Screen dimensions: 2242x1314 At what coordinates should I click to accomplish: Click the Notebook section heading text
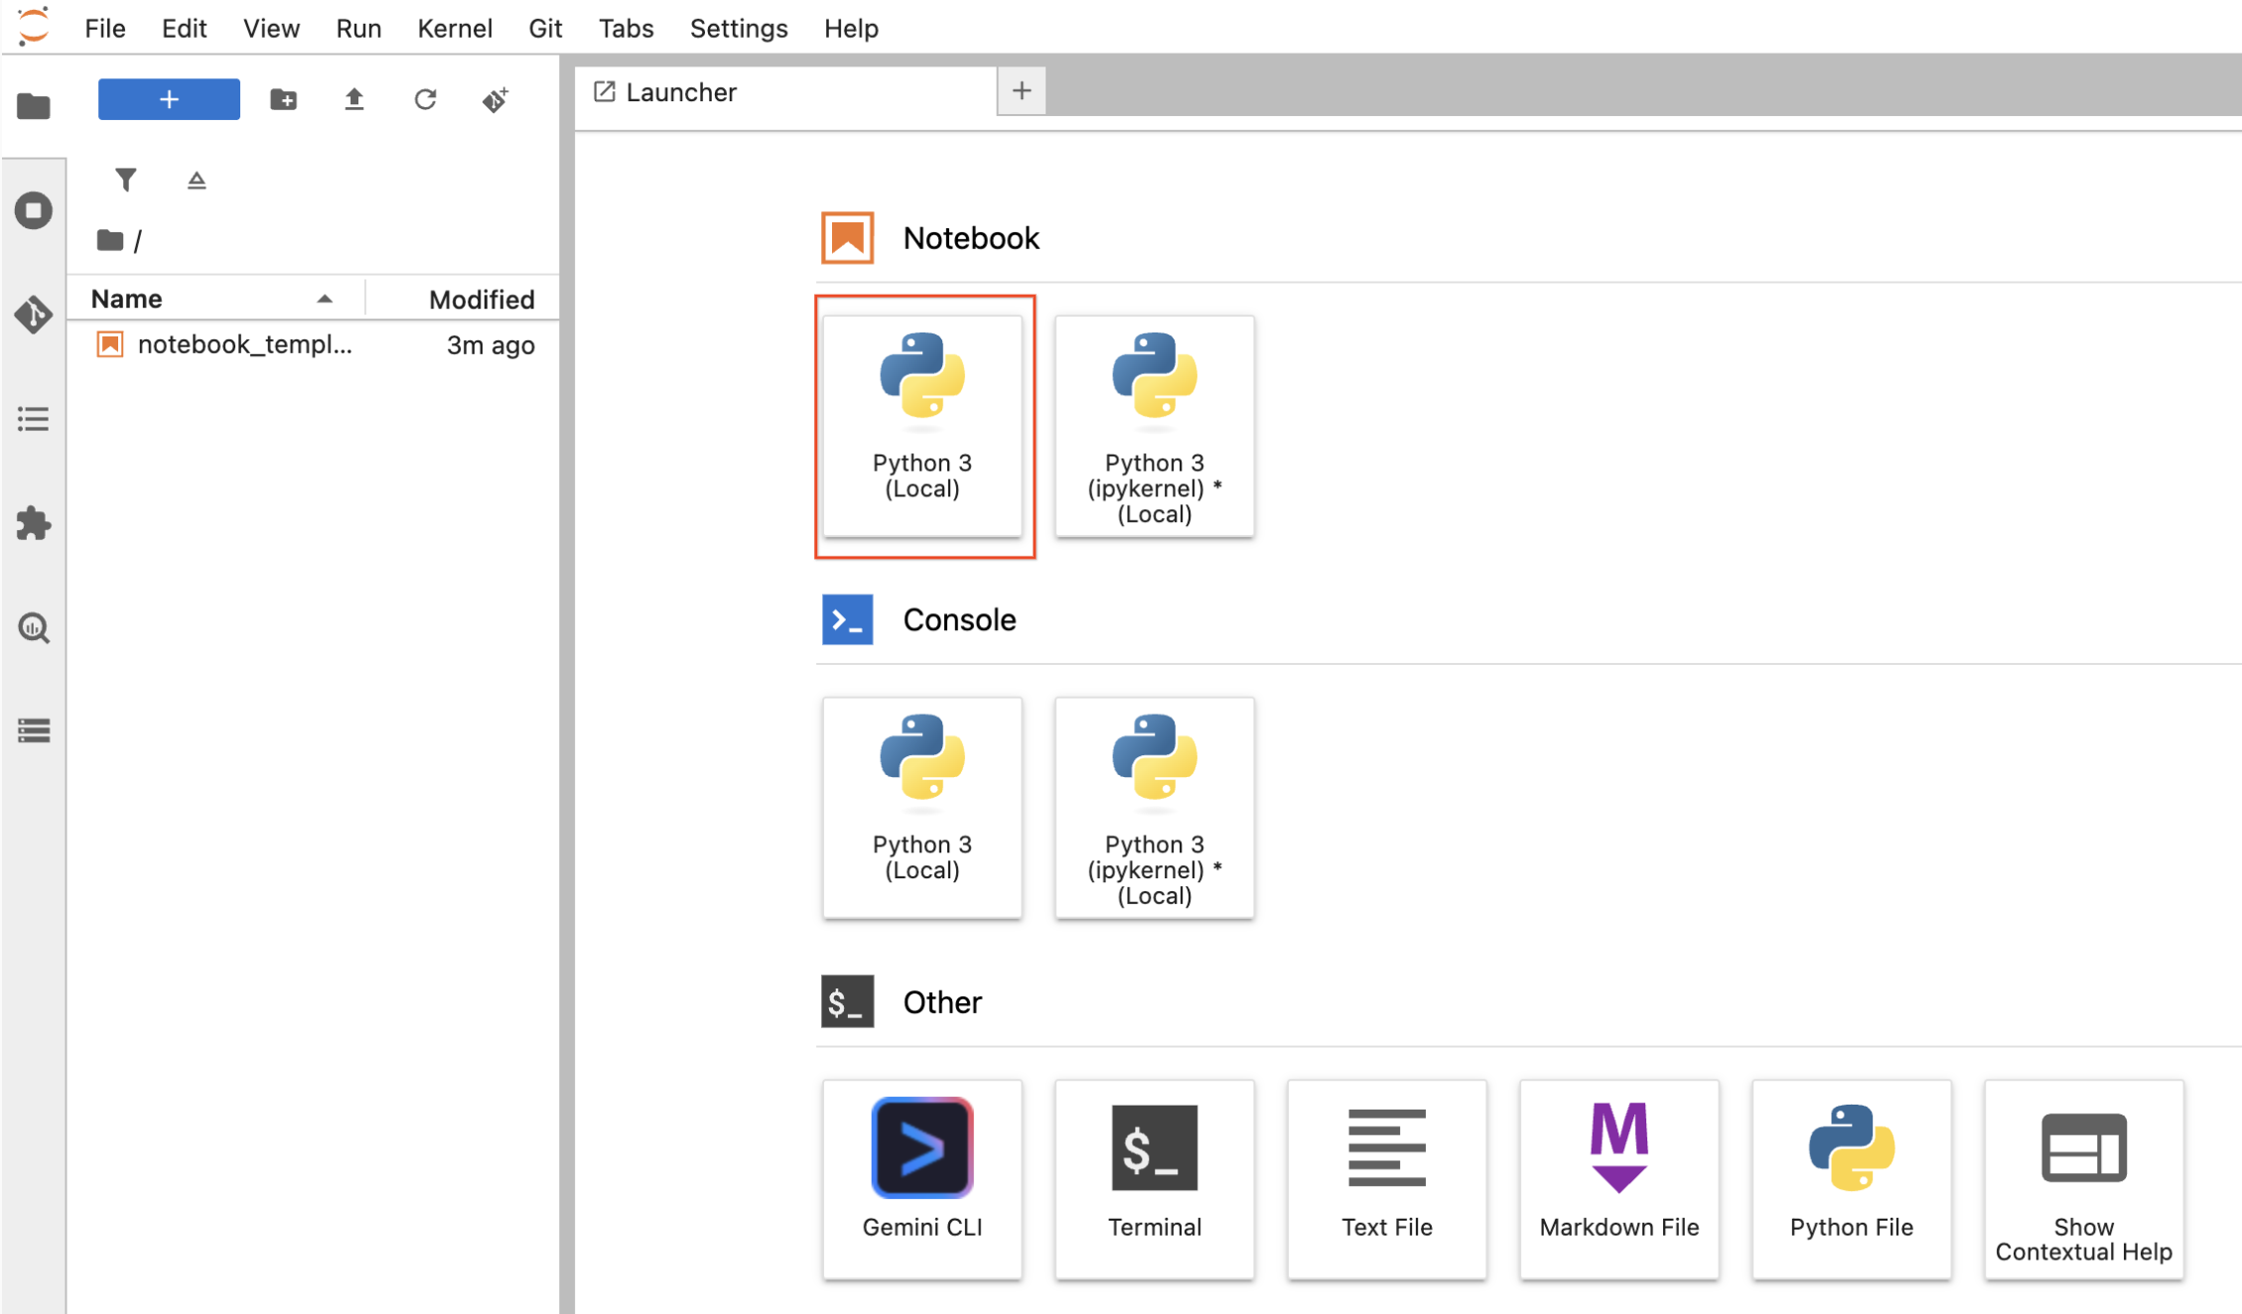click(x=971, y=238)
